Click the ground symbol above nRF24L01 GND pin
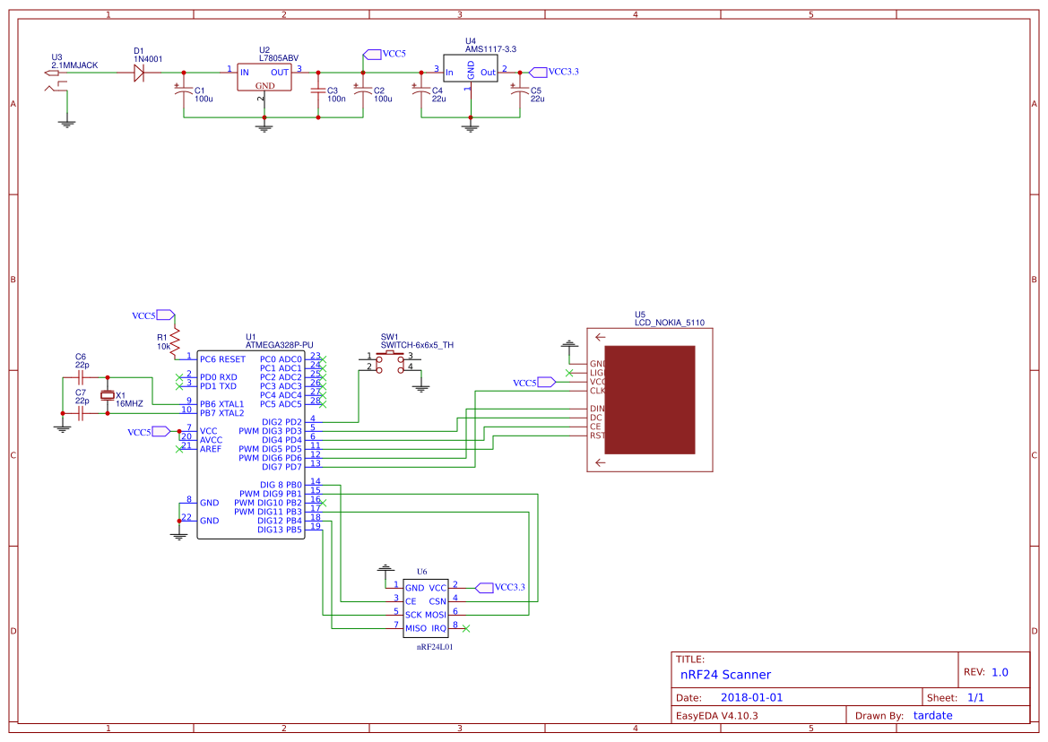Image resolution: width=1048 pixels, height=742 pixels. click(x=385, y=570)
